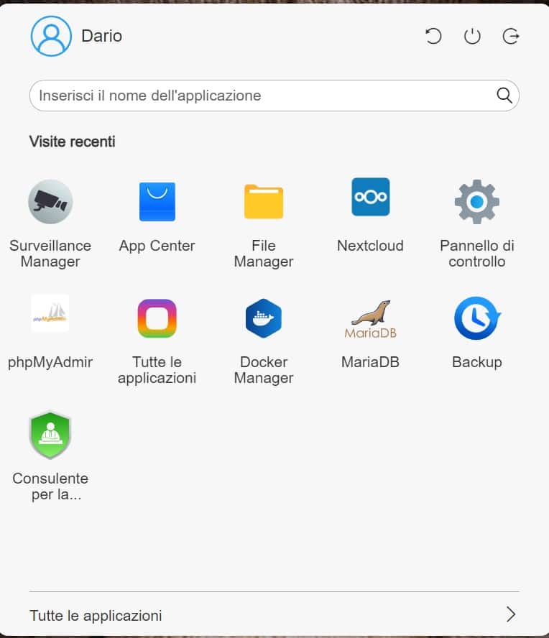
Task: Launch App Center shopping bag icon
Action: click(157, 202)
